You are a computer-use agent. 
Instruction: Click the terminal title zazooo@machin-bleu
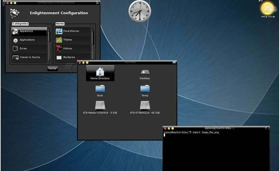tap(219, 128)
